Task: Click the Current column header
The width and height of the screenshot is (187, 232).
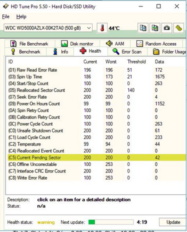Action: pos(90,61)
